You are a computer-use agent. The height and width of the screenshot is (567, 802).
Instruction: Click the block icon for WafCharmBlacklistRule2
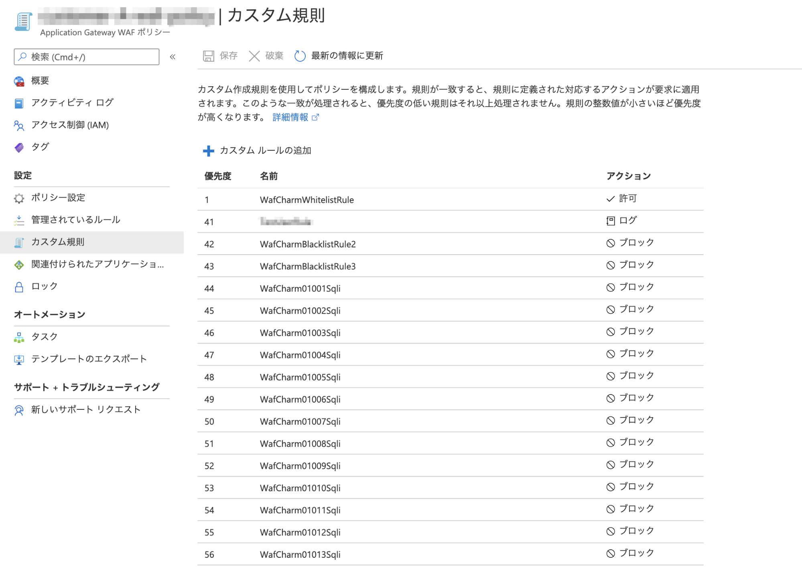(610, 243)
